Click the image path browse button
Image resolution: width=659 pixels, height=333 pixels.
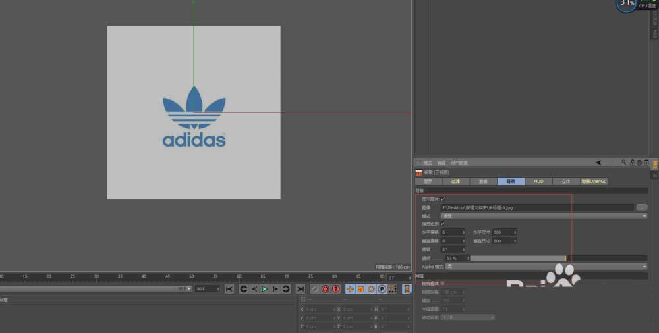[642, 207]
